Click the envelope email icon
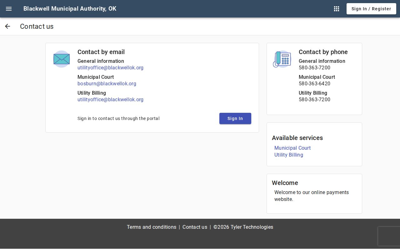This screenshot has width=400, height=250. 62,59
